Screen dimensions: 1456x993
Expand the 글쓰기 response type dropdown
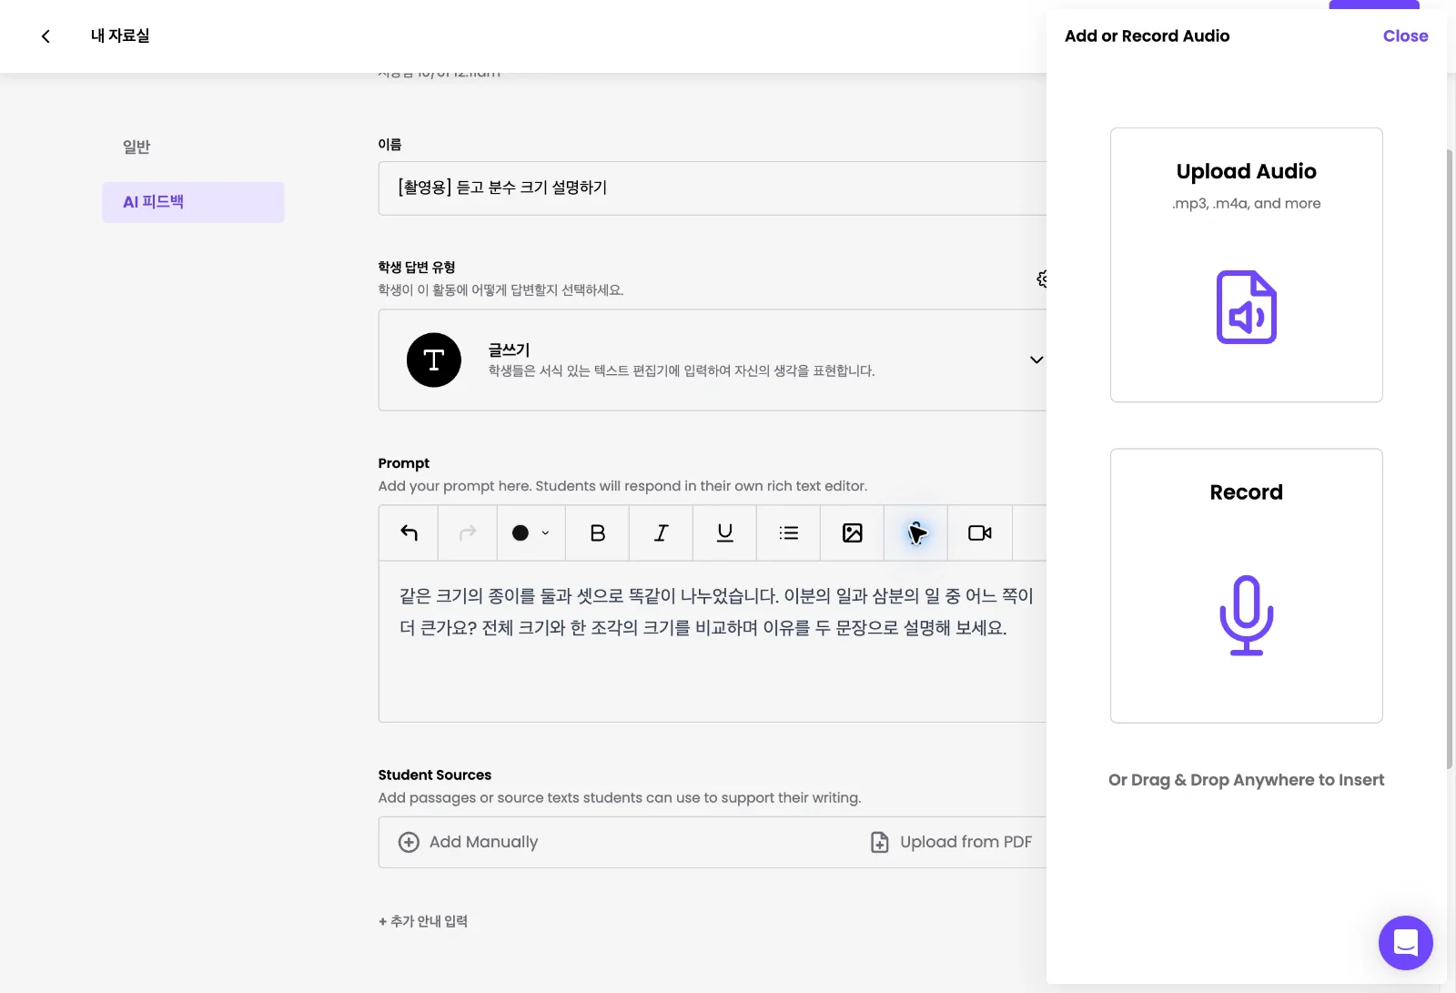coord(1036,360)
